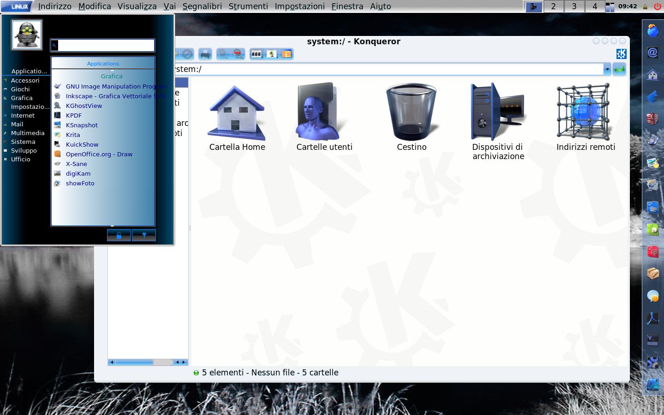664x415 pixels.
Task: Launch showFoto from the menu
Action: tap(74, 183)
